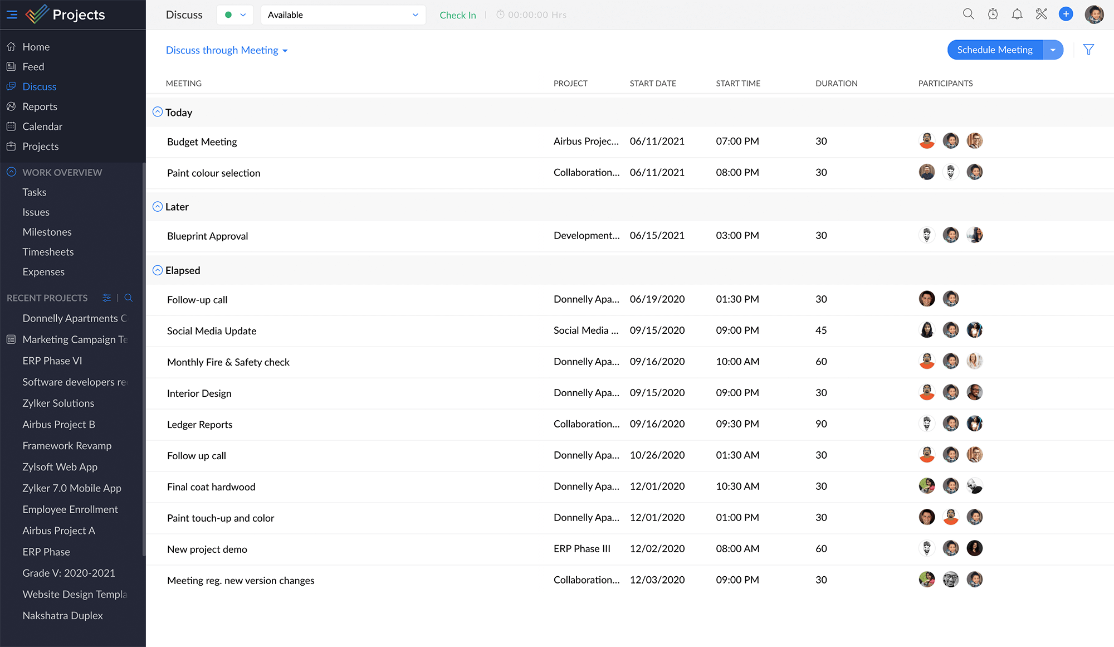
Task: Open the setup tools icon
Action: tap(1041, 14)
